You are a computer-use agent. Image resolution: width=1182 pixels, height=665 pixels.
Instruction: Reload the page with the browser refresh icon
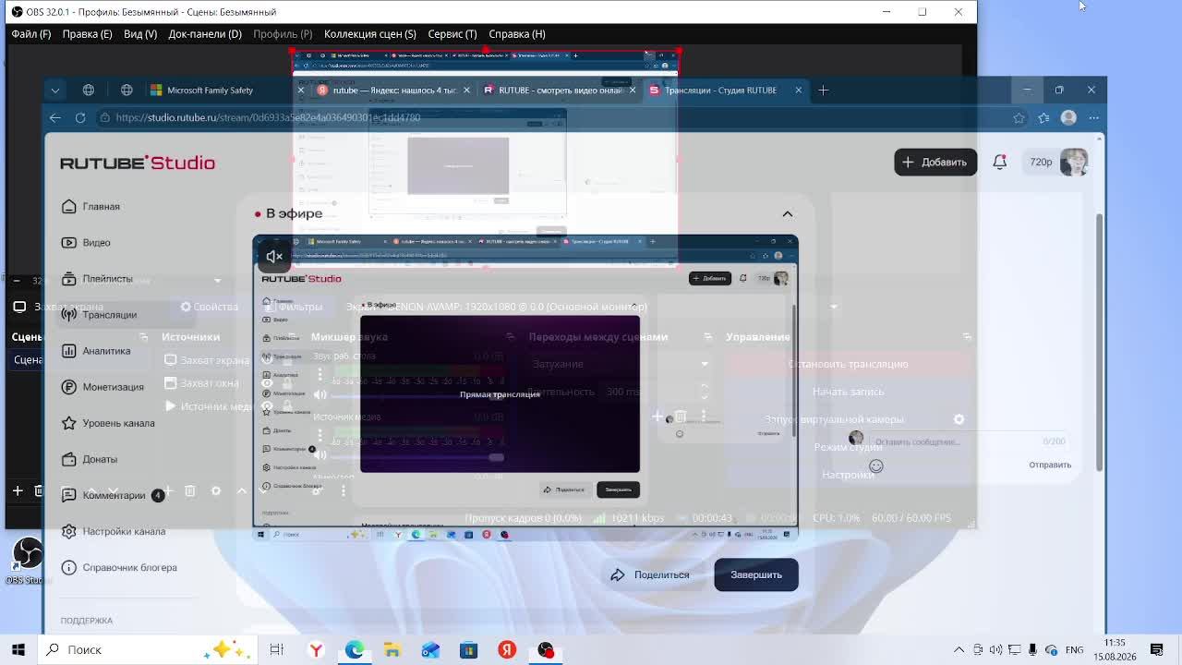point(80,117)
